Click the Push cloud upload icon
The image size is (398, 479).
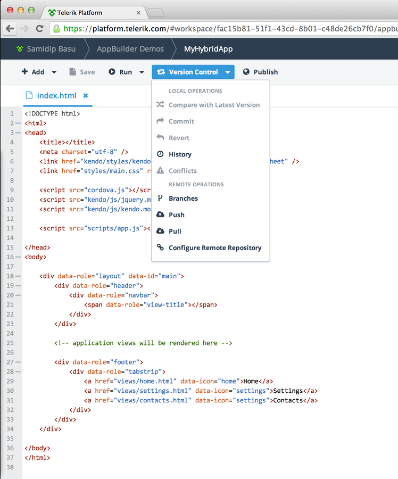tap(160, 214)
